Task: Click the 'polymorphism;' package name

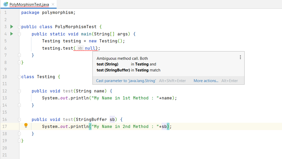Action: (x=59, y=12)
